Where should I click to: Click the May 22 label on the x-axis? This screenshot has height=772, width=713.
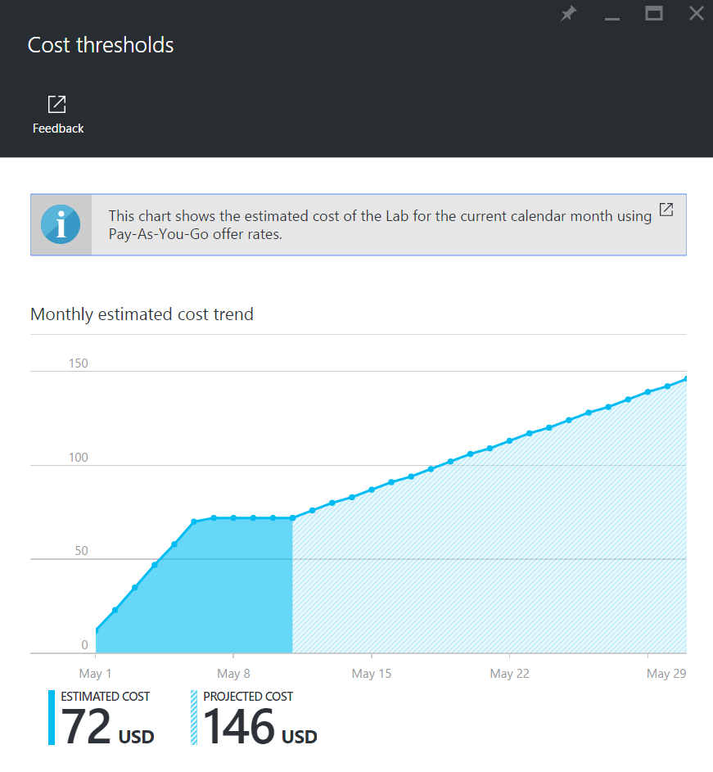[511, 674]
